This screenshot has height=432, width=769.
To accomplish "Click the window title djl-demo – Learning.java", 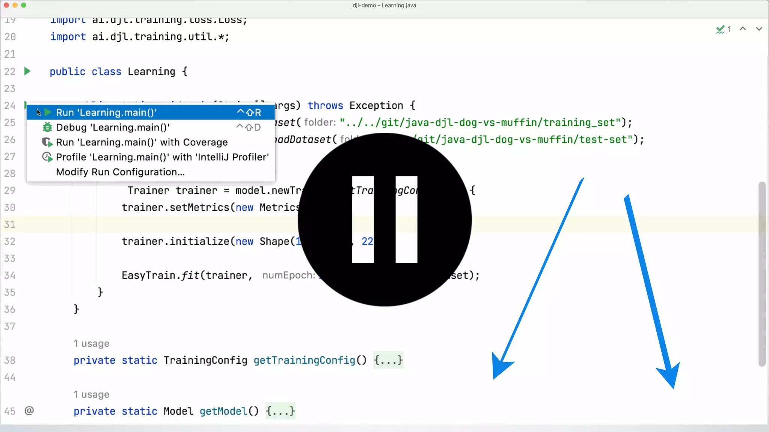I will pos(384,5).
